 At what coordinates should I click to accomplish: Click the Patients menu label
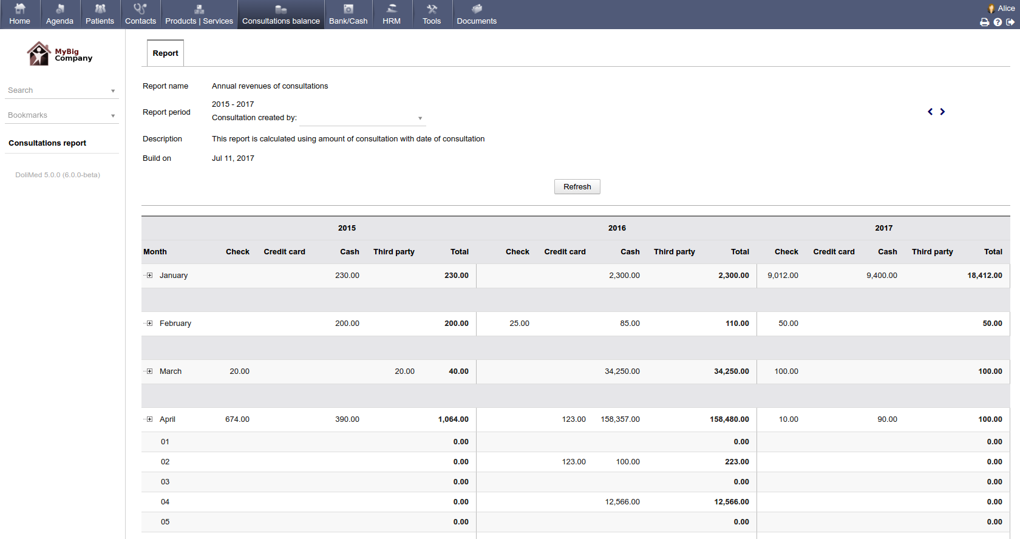click(100, 21)
